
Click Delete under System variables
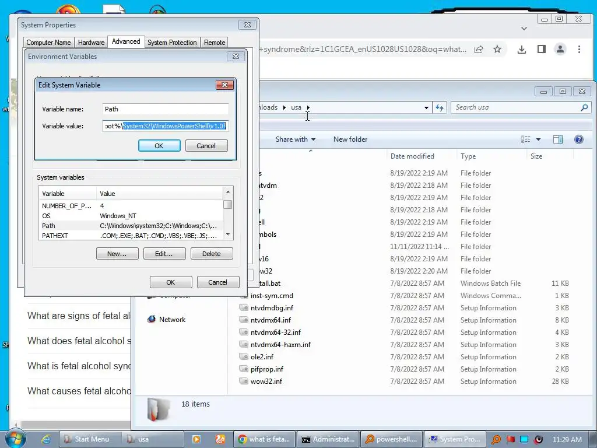pyautogui.click(x=211, y=254)
